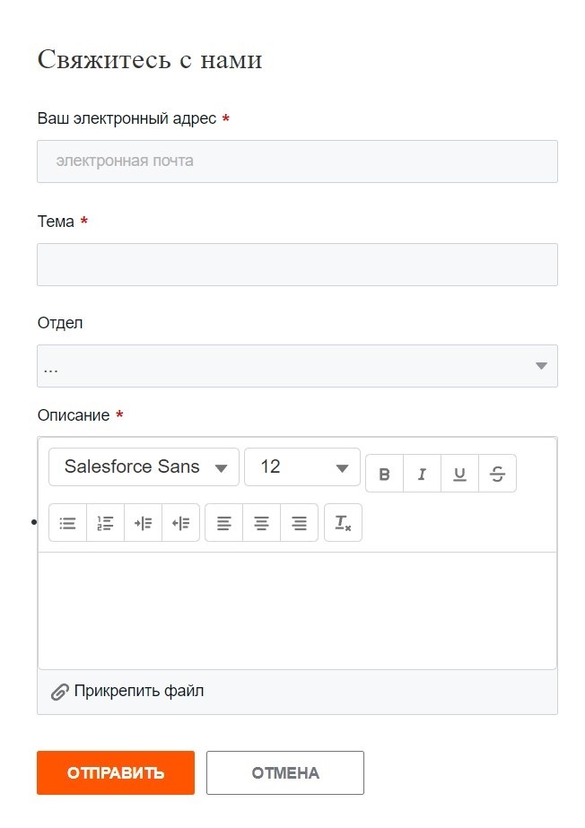Click into the Тема text field

pyautogui.click(x=297, y=265)
